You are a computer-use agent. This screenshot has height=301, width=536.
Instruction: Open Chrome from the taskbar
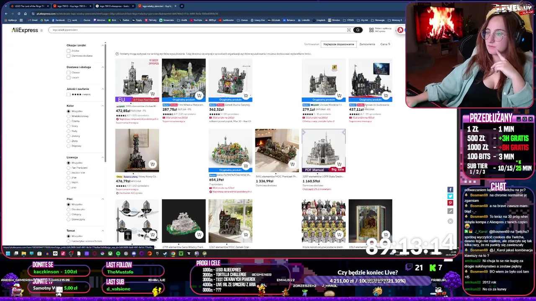pos(173,253)
